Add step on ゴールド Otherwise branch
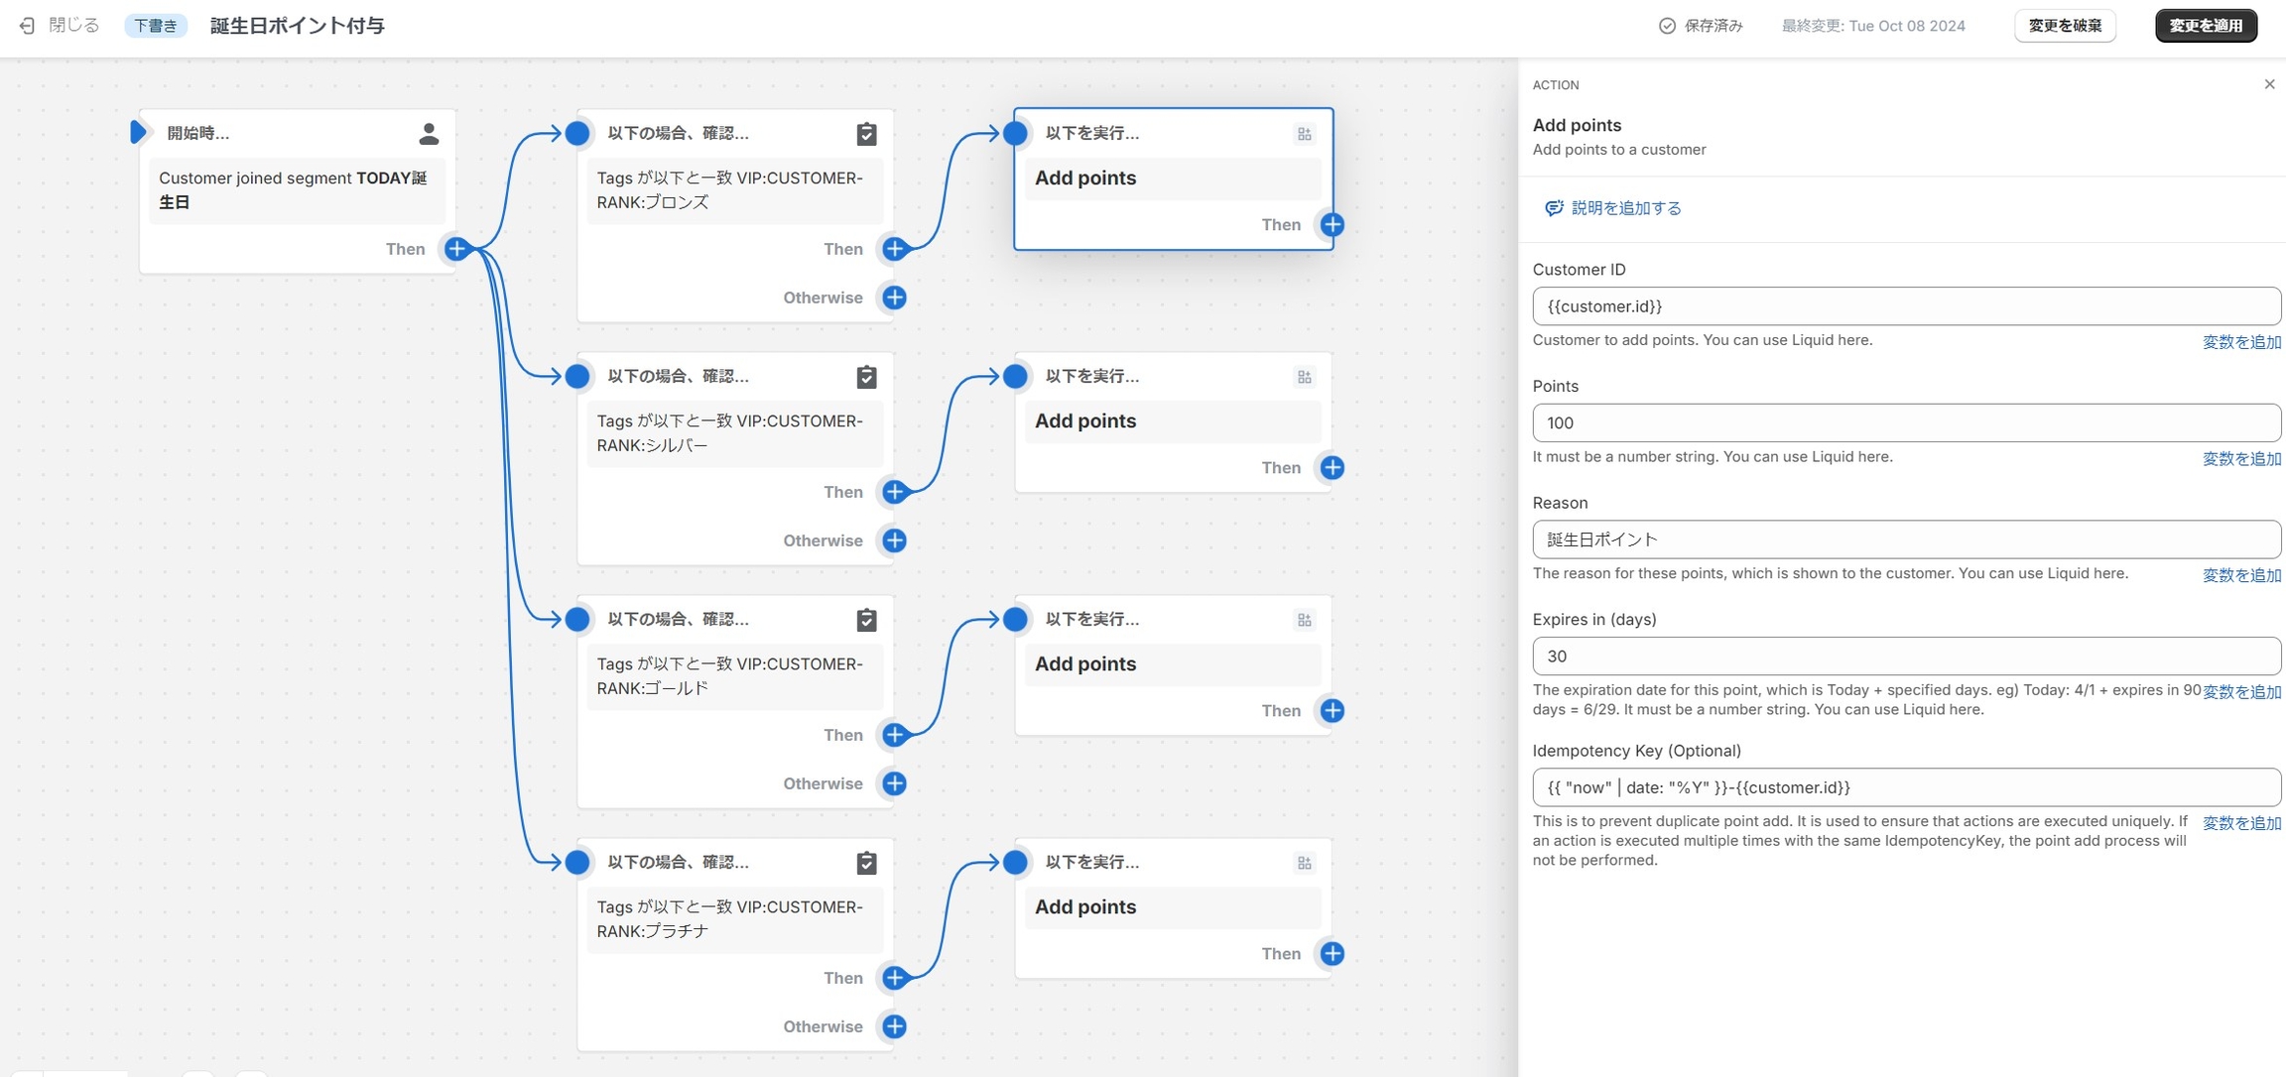Screen dimensions: 2286x1077 pyautogui.click(x=894, y=783)
